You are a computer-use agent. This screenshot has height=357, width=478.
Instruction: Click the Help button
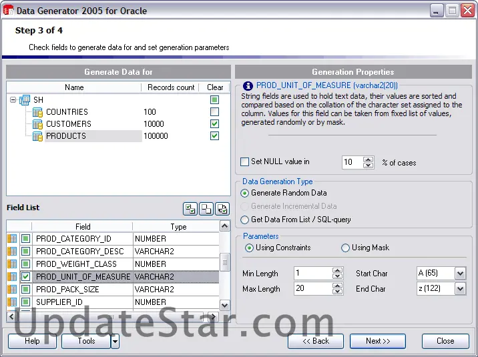32,341
